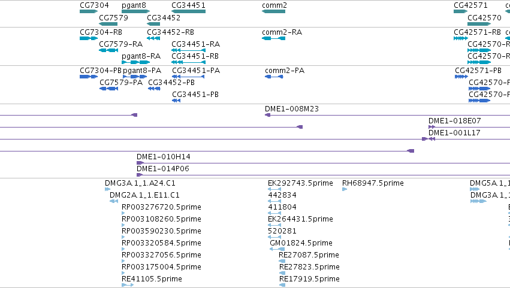Select the CG42571 gene label
This screenshot has height=288, width=510.
(470, 5)
